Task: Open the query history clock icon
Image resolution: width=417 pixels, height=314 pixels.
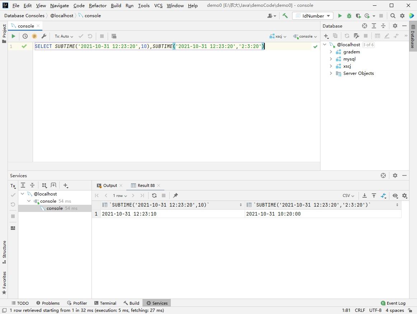Action: click(25, 36)
